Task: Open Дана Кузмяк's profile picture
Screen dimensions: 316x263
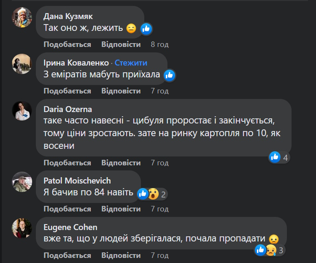Action: pyautogui.click(x=22, y=17)
